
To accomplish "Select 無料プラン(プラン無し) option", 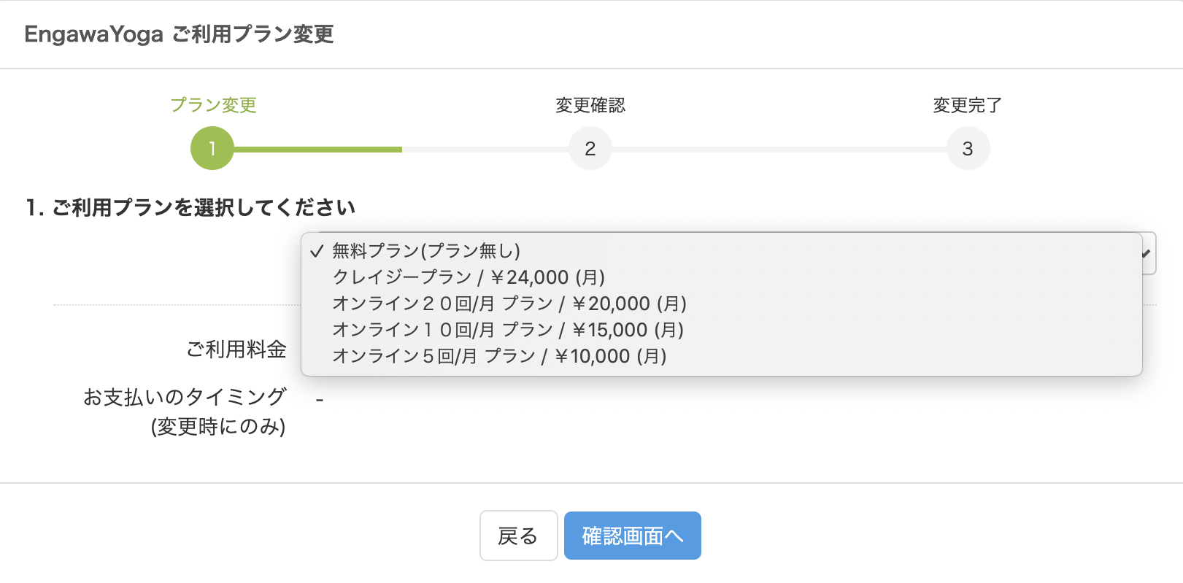I will [x=426, y=251].
